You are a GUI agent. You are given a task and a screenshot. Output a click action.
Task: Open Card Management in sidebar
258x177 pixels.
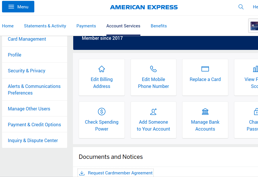(27, 39)
